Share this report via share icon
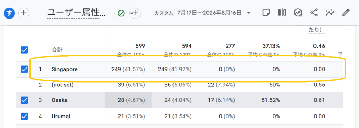 [314, 13]
